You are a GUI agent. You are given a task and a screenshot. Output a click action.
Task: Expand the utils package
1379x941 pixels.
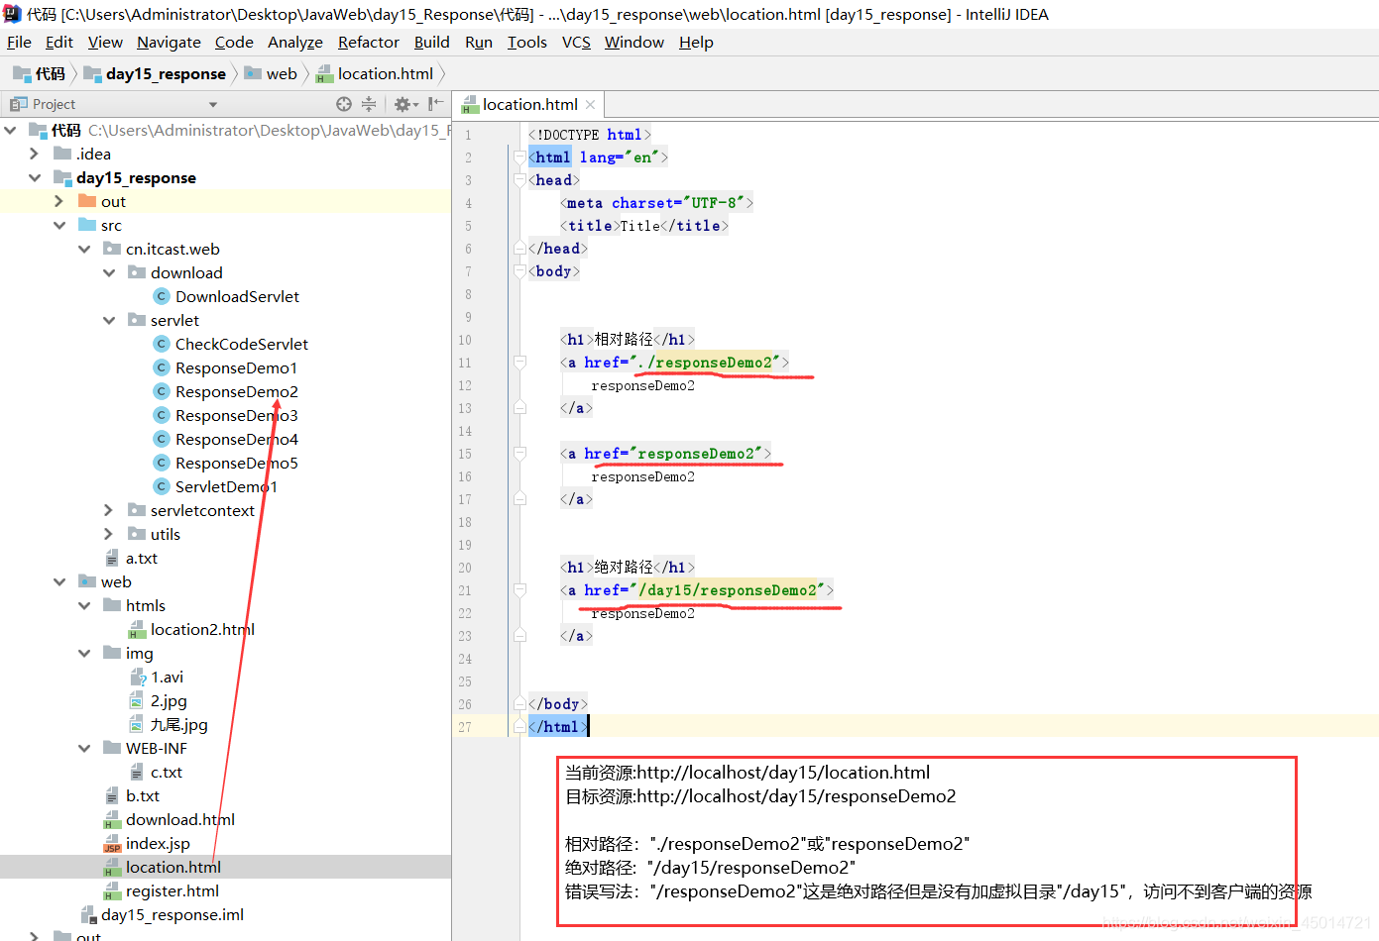coord(109,534)
